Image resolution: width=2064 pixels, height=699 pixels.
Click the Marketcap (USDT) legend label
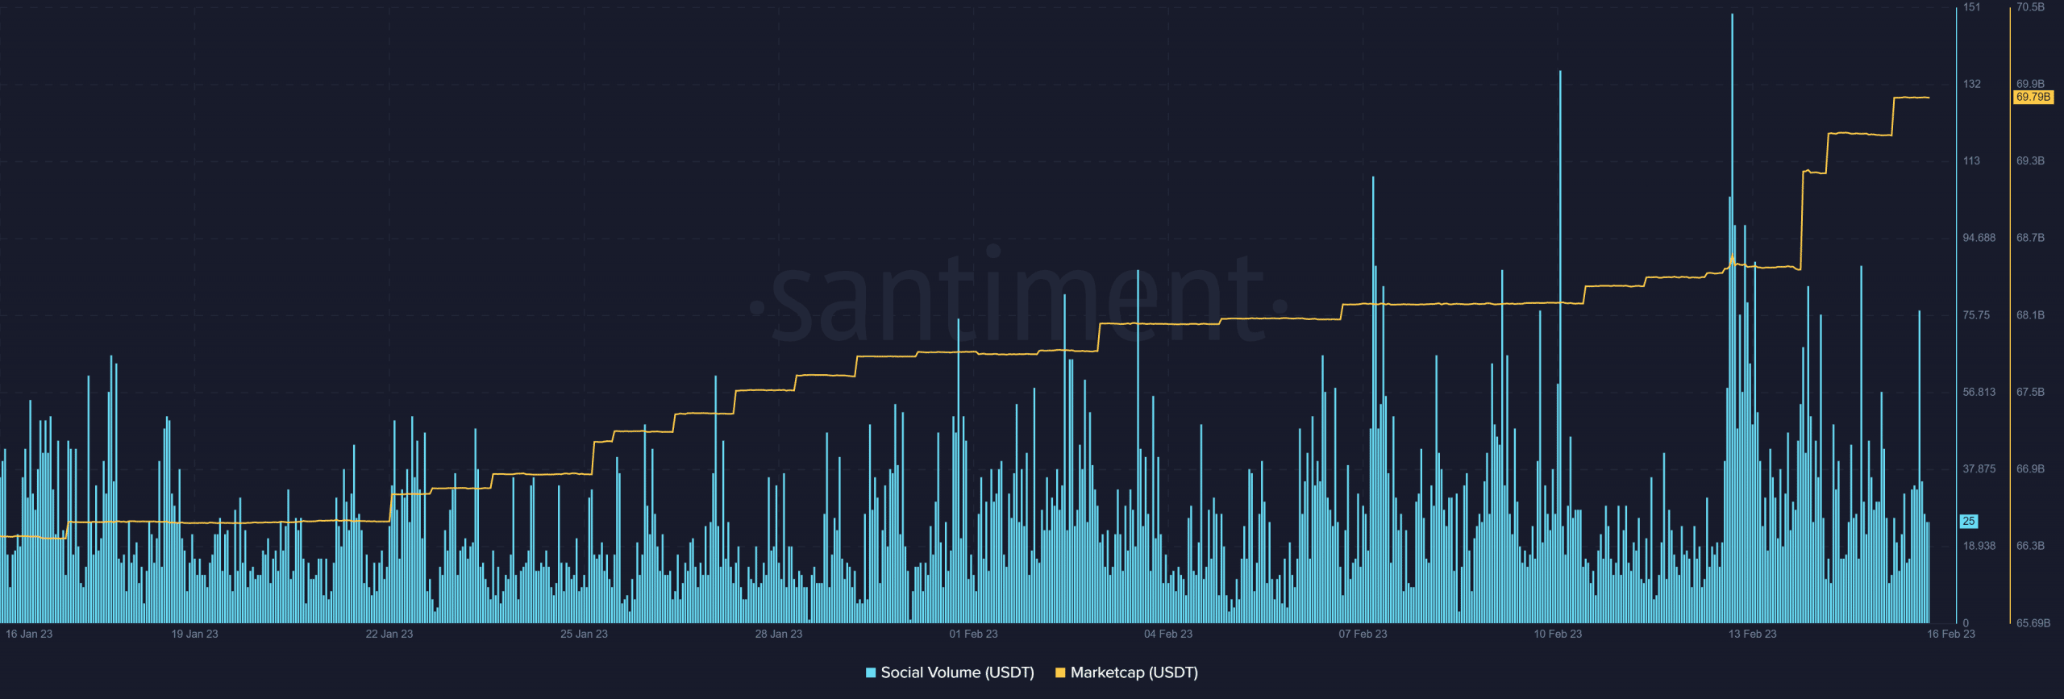(x=1134, y=672)
